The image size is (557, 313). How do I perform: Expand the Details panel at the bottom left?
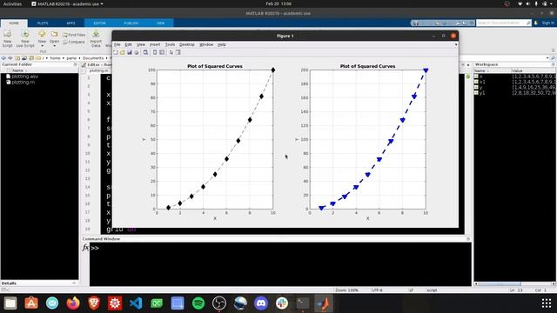pyautogui.click(x=74, y=283)
